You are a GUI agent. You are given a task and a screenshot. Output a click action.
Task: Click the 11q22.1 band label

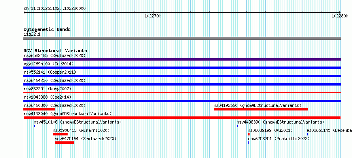(x=32, y=34)
